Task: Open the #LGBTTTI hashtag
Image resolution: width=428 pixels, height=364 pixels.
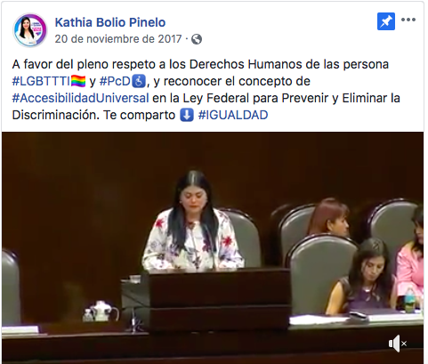Action: (41, 81)
